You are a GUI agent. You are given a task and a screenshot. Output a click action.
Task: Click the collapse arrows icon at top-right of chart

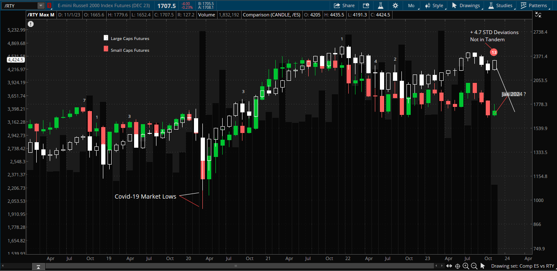pyautogui.click(x=538, y=15)
